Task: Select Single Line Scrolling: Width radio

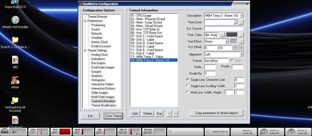Action: tap(188, 86)
